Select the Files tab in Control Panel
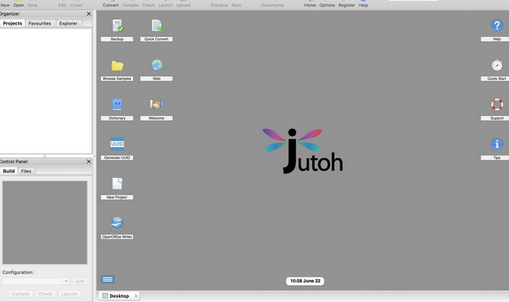 (x=26, y=171)
